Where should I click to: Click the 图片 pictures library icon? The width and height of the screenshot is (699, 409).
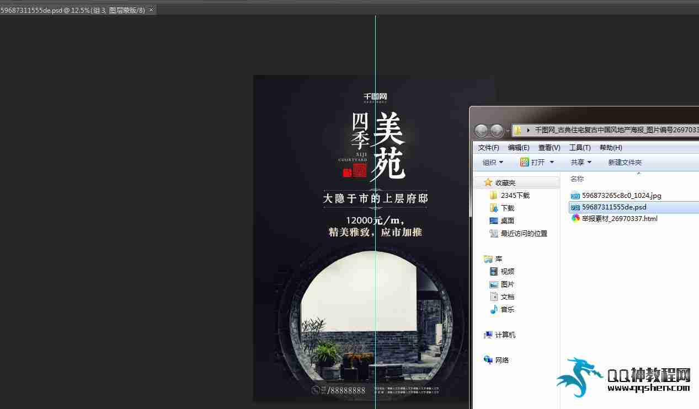point(494,284)
